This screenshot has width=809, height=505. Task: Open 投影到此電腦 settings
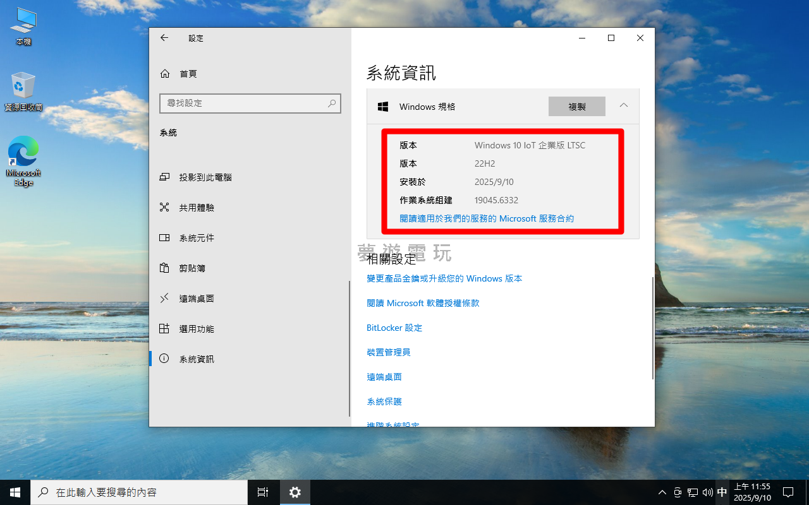tap(205, 177)
